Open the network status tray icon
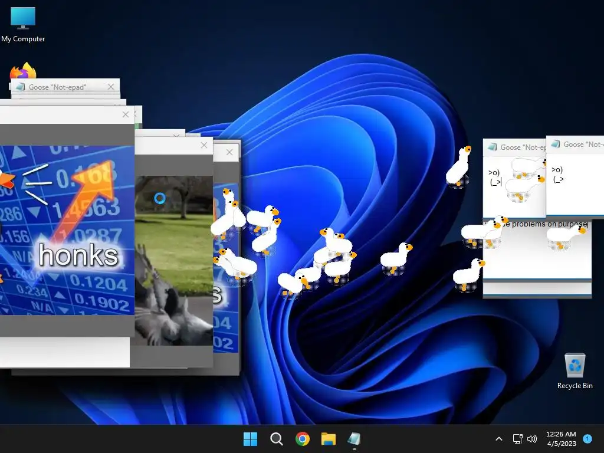The image size is (604, 453). (x=517, y=439)
